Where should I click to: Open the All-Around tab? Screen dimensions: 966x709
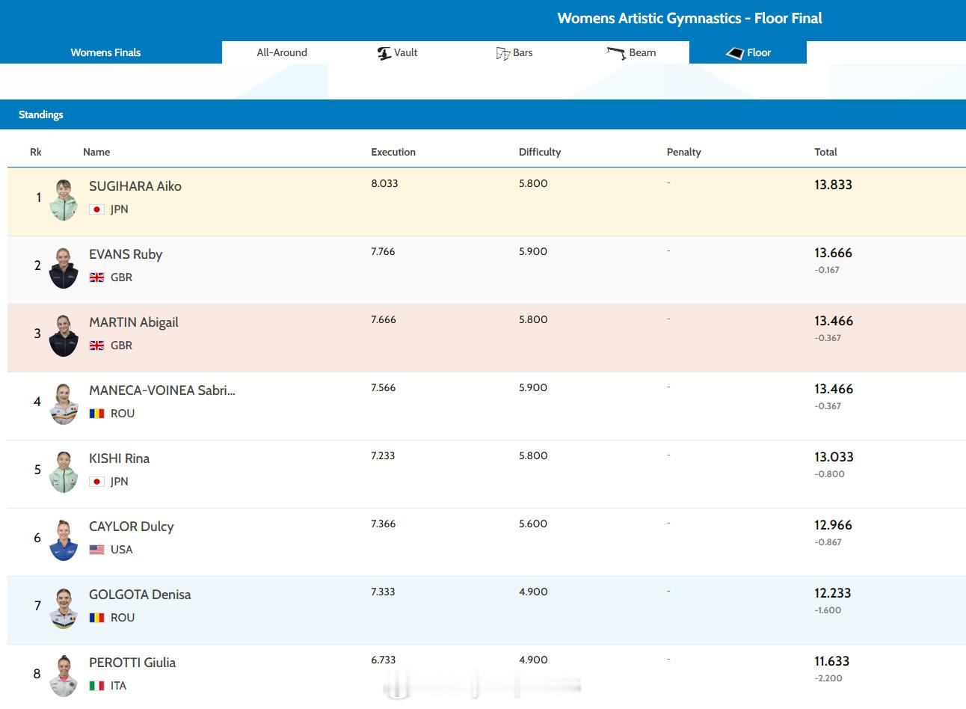pyautogui.click(x=282, y=52)
